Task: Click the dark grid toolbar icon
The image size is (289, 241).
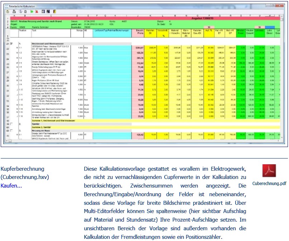Action: pyautogui.click(x=48, y=11)
